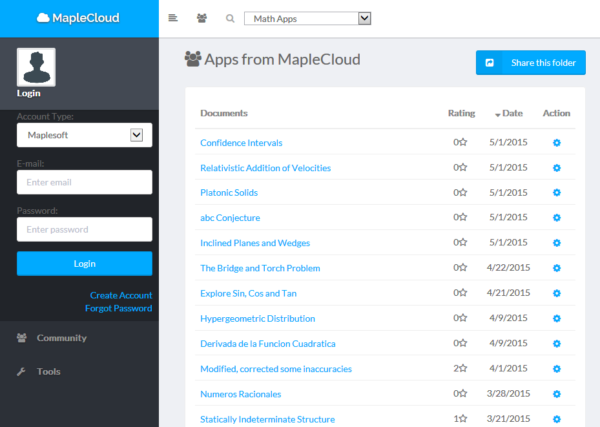The height and width of the screenshot is (427, 600).
Task: Open Relativistic Addition of Velocities document
Action: point(265,168)
